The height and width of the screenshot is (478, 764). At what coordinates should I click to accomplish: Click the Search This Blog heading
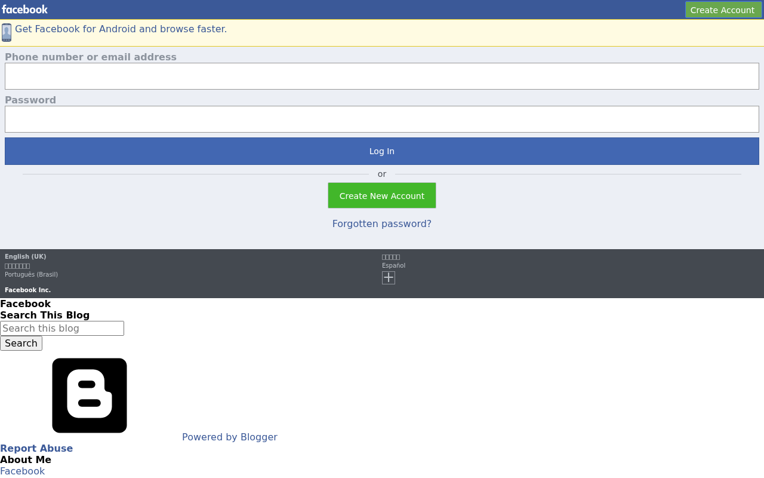[x=45, y=315]
